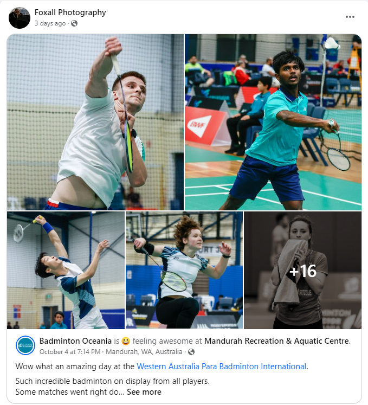This screenshot has width=368, height=405.
Task: Follow the Western Australia Para Badminton International link
Action: coord(222,367)
